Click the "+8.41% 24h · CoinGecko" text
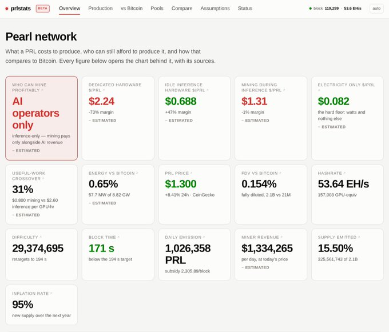 (x=189, y=195)
